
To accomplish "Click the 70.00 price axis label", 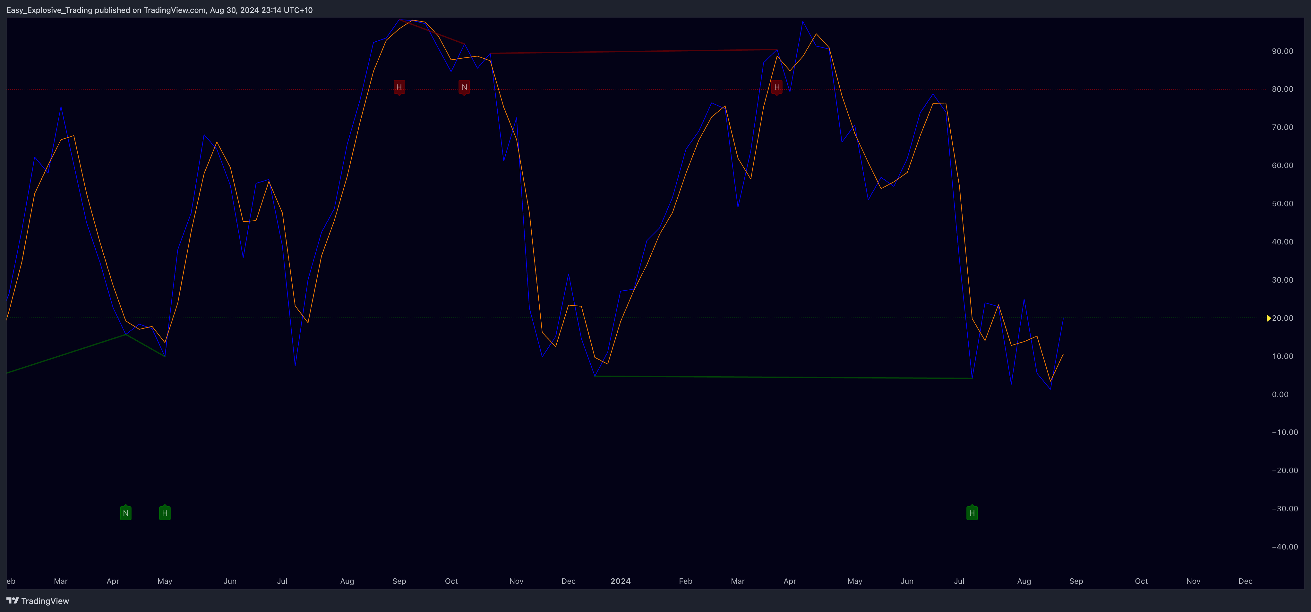I will [x=1282, y=127].
